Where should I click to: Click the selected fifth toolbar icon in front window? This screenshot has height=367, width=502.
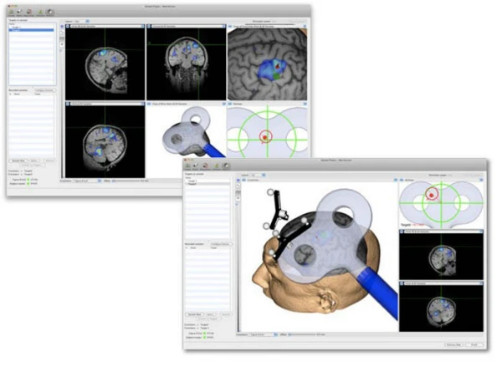pos(225,166)
